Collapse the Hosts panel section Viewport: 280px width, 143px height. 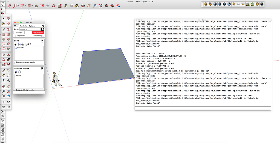coord(42,41)
